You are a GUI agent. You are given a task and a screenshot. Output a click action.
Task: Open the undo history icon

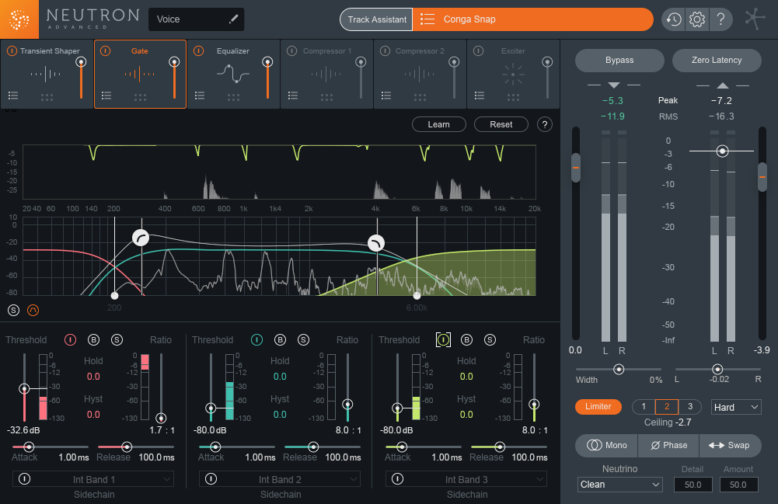[673, 19]
